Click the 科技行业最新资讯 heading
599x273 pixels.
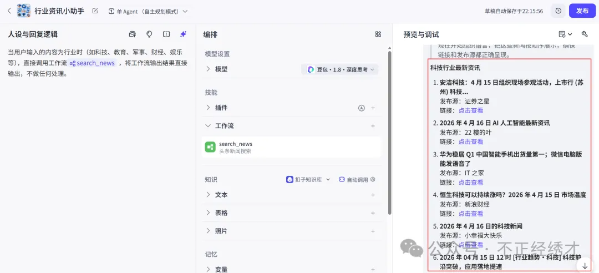pyautogui.click(x=455, y=68)
